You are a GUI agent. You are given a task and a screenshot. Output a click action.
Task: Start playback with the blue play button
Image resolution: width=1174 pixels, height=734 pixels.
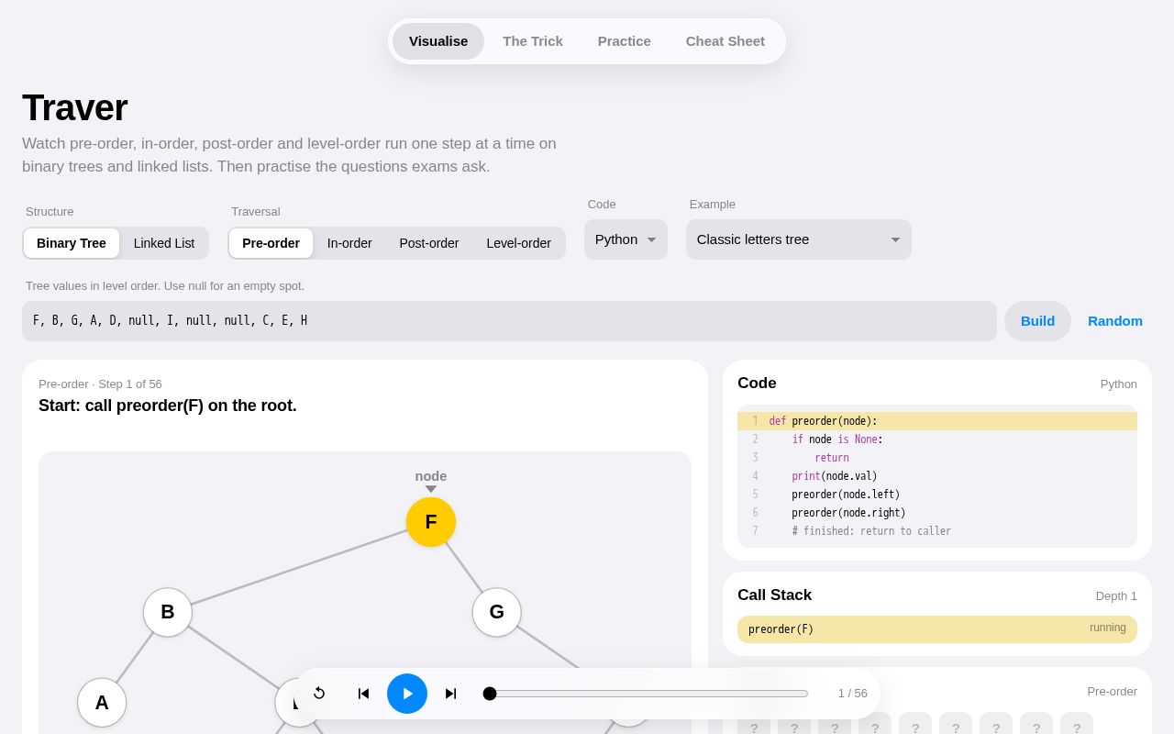(407, 694)
